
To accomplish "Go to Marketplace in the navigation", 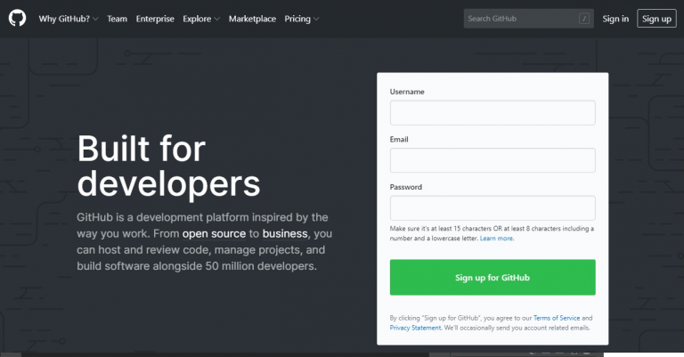I will coord(252,19).
